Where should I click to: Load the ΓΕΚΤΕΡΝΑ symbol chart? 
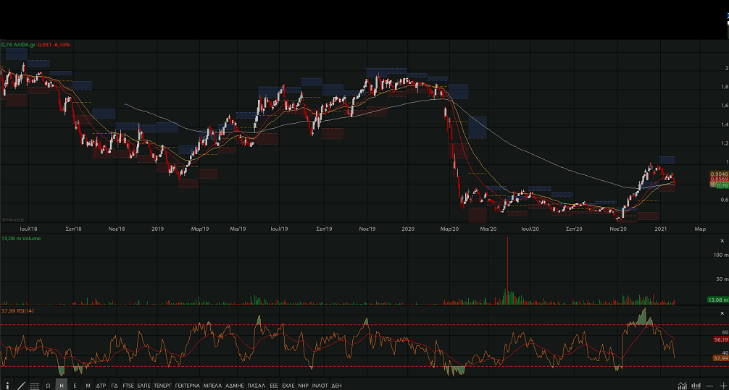[187, 385]
